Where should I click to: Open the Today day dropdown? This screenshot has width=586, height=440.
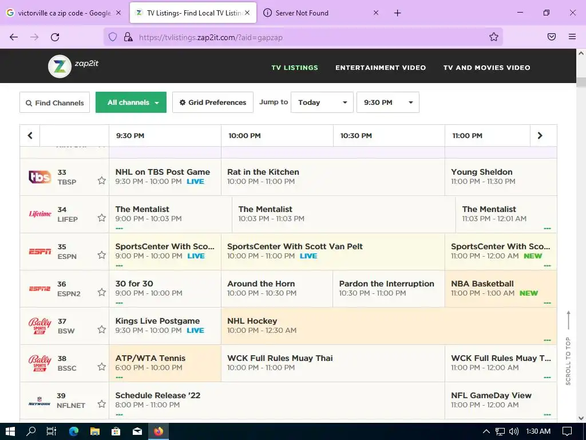point(322,102)
